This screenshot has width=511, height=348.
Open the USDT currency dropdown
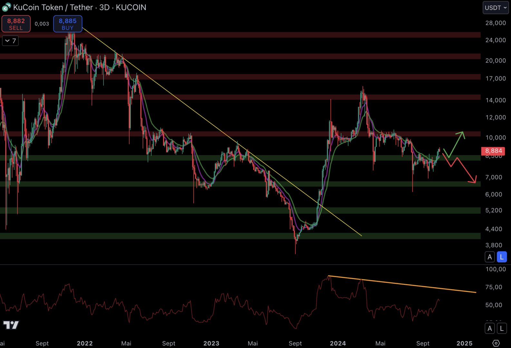click(496, 7)
